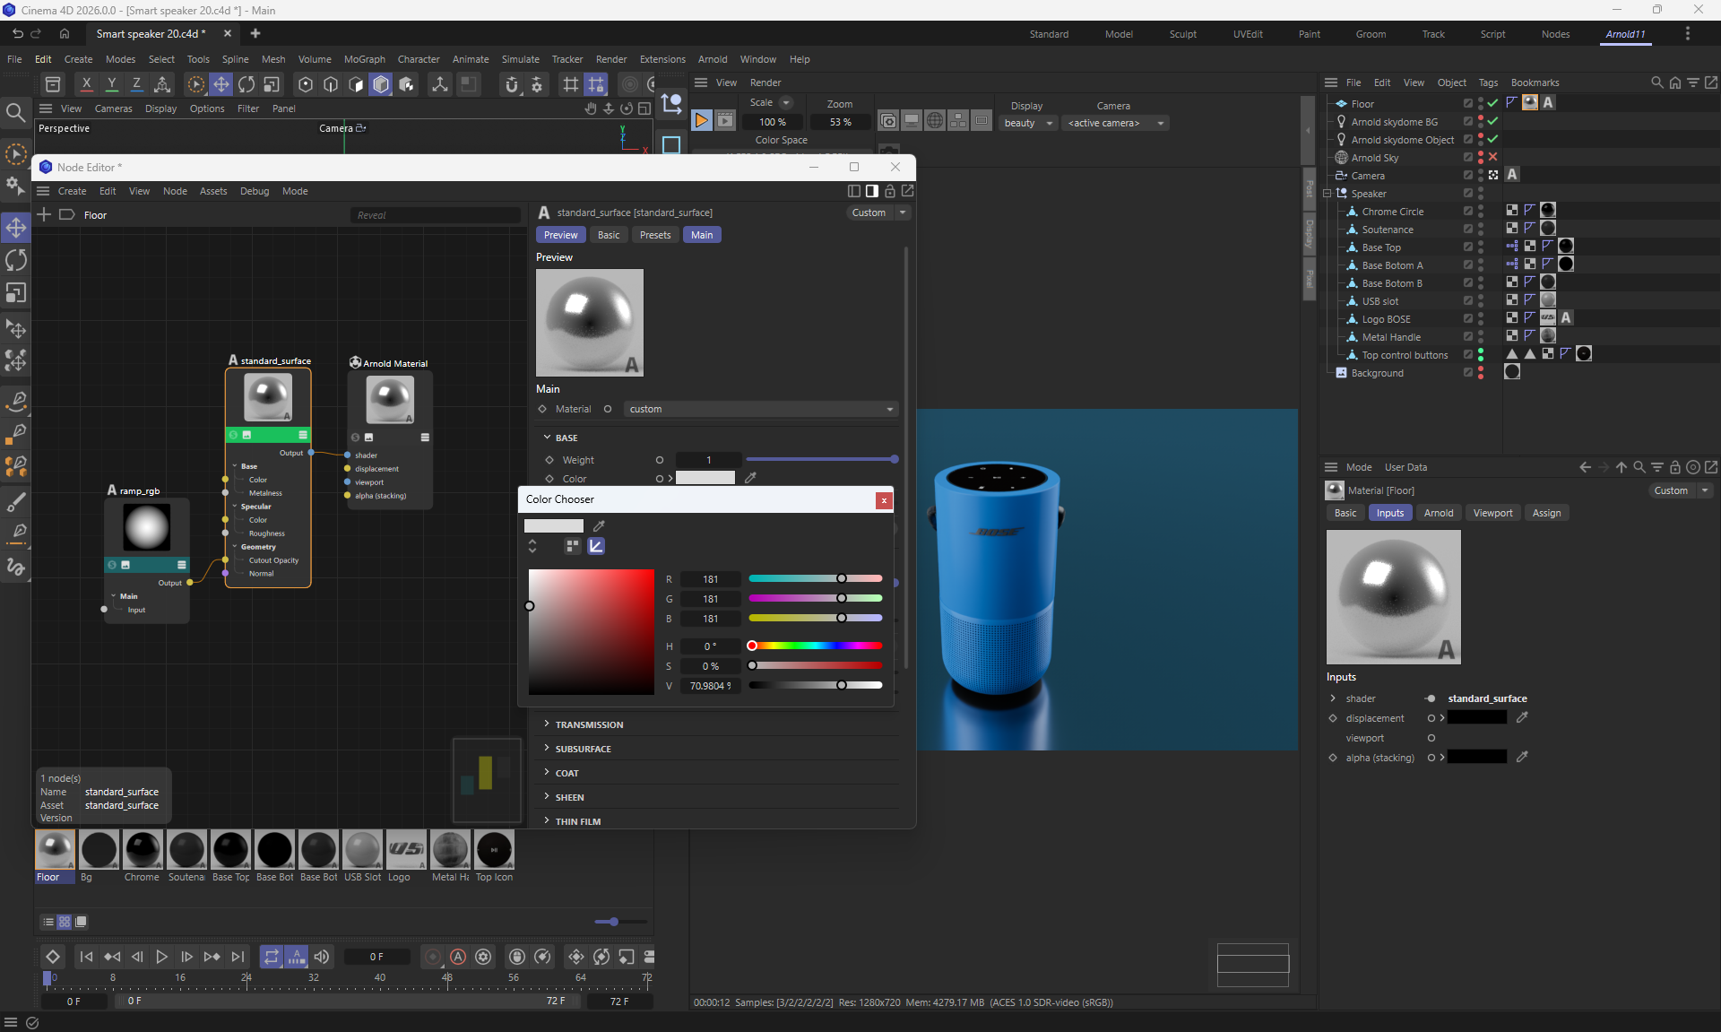
Task: Click the Presets button in node attributes
Action: pyautogui.click(x=654, y=235)
